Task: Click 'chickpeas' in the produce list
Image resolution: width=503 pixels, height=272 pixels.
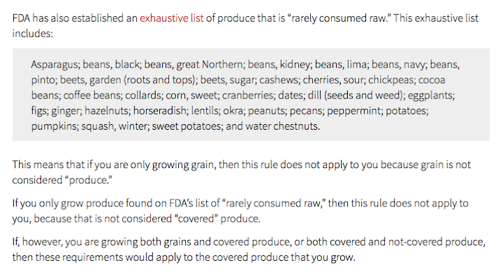Action: tap(391, 80)
